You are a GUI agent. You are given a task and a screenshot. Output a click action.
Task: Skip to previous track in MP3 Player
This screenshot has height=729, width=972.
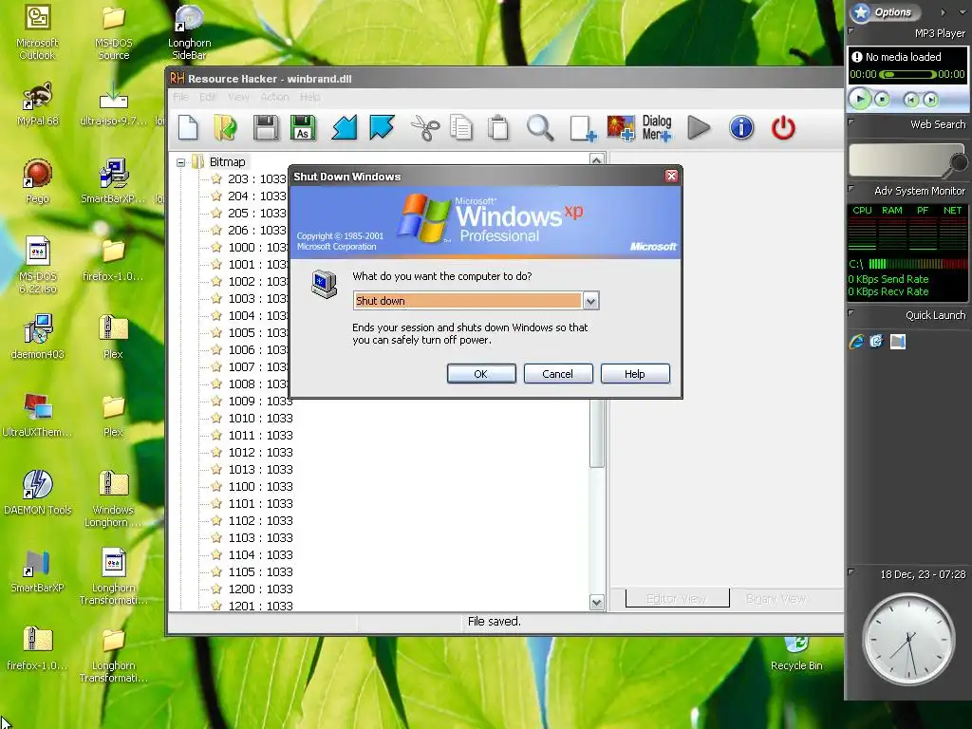pos(910,100)
